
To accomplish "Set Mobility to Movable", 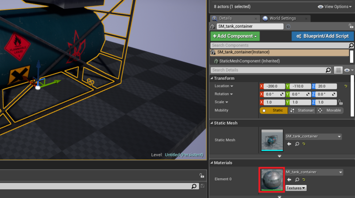I will [x=330, y=111].
